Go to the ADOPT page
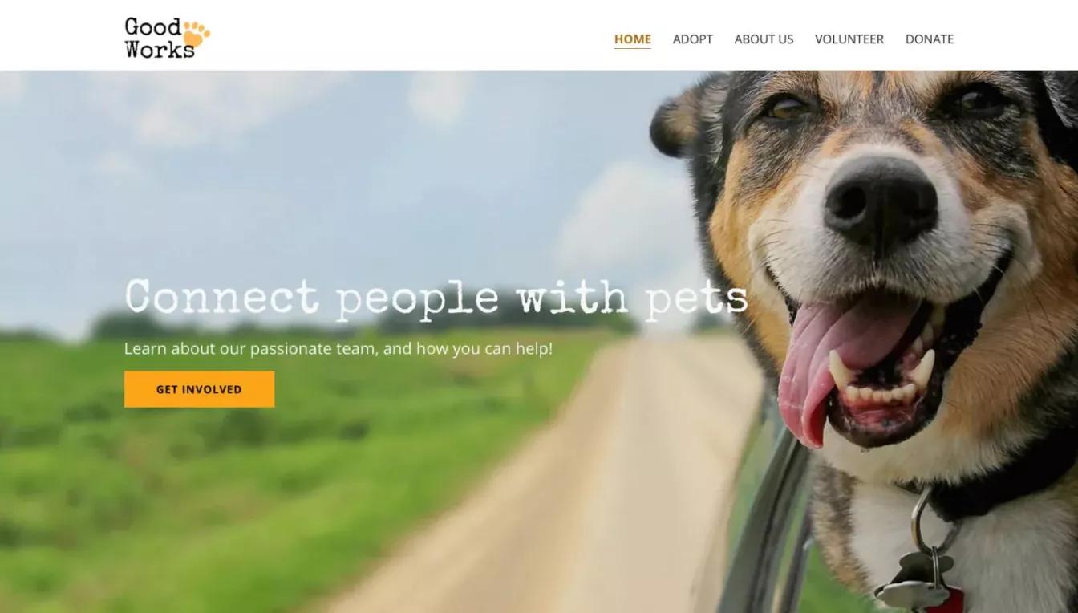 [x=693, y=39]
